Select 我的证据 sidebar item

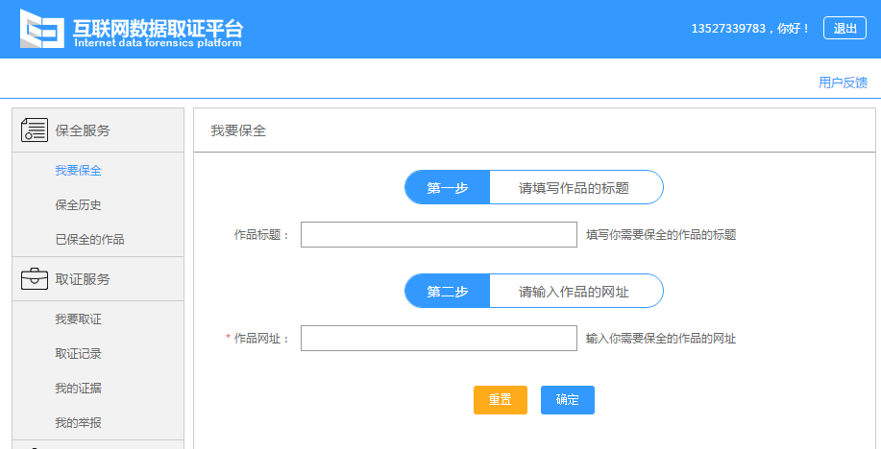[x=78, y=388]
